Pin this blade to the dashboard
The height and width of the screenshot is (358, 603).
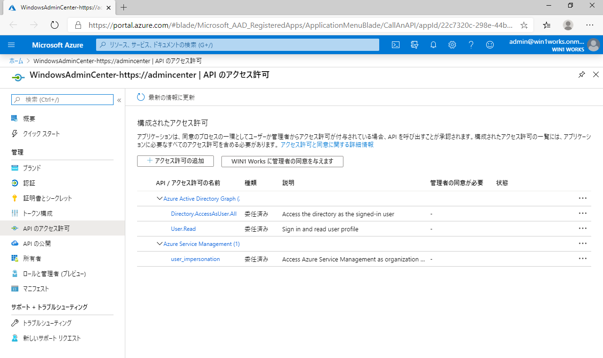[x=582, y=74]
